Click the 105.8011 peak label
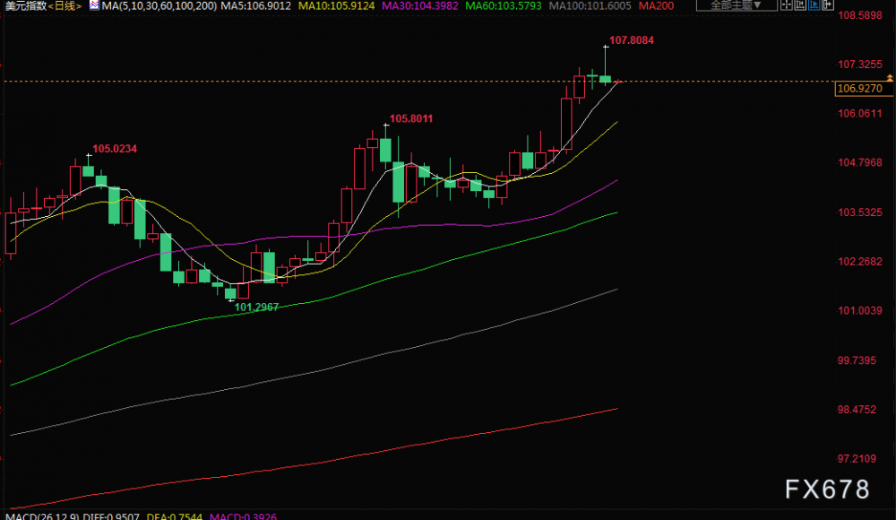The width and height of the screenshot is (896, 520). click(411, 119)
